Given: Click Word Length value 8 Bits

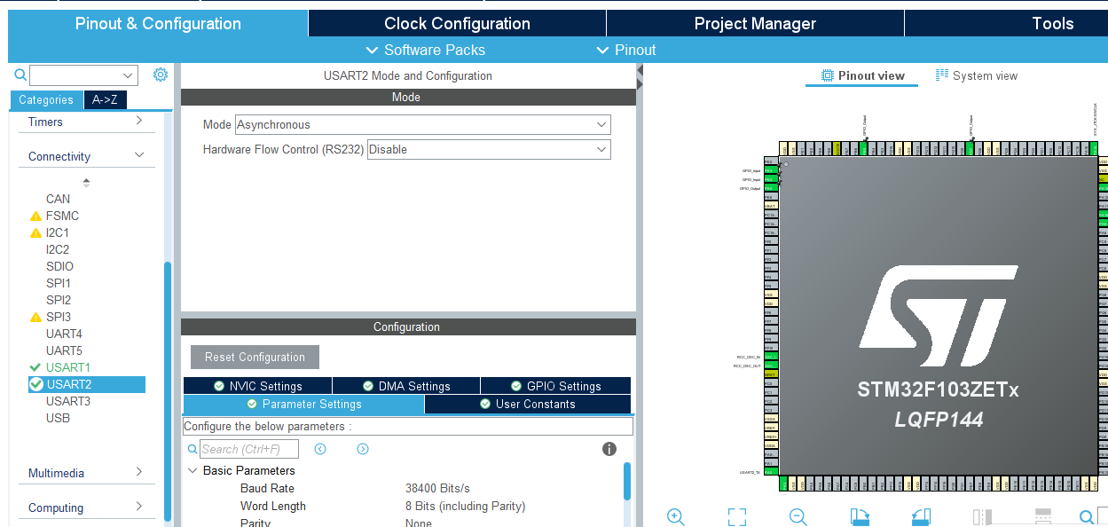Looking at the screenshot, I should (x=465, y=506).
